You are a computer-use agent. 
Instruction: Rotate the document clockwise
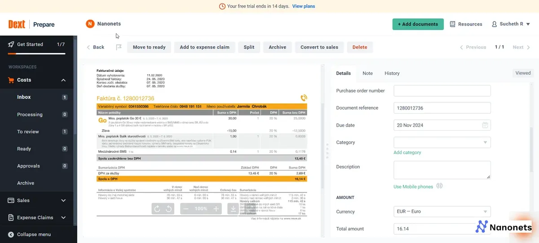(x=157, y=209)
